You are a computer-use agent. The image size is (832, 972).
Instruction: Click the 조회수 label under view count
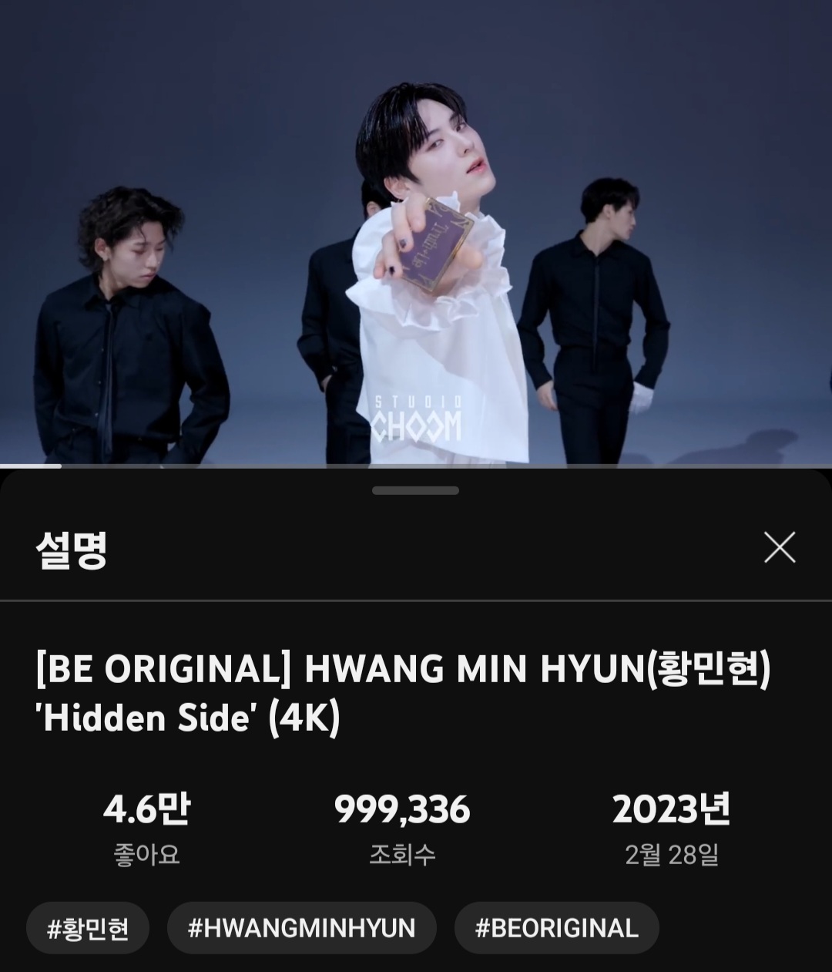[402, 855]
